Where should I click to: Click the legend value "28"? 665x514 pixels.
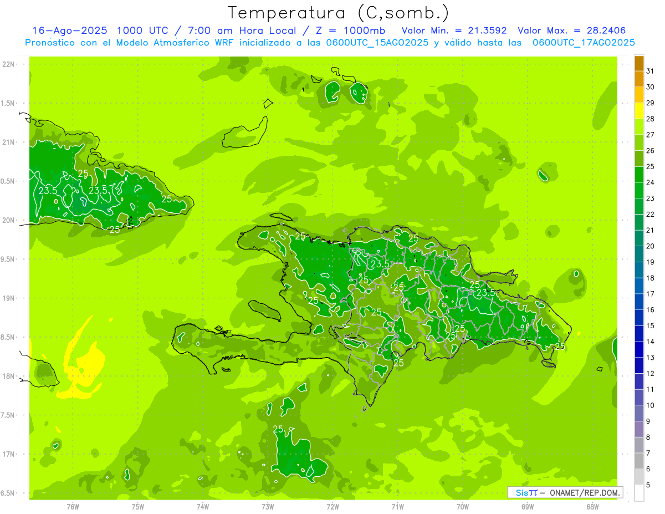651,119
